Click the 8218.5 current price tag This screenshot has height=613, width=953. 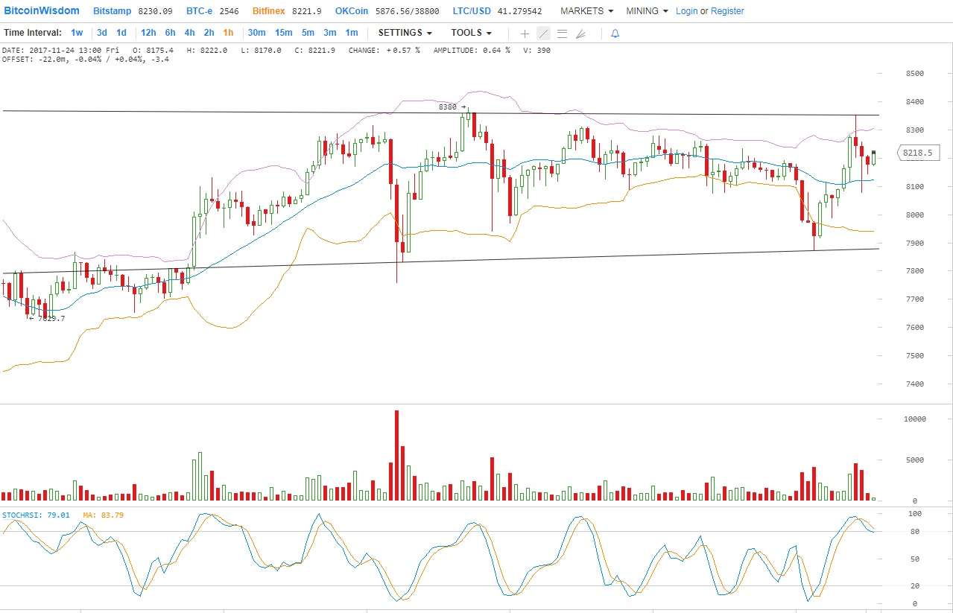pyautogui.click(x=916, y=154)
